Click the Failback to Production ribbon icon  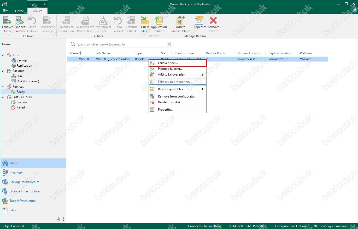pos(66,25)
